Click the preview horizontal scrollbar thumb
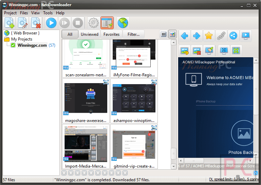This screenshot has height=185, width=261. coord(194,160)
